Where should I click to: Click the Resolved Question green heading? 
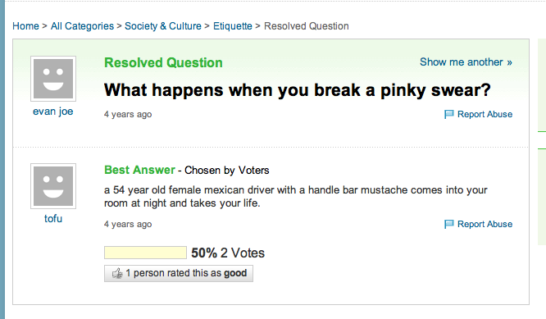point(163,62)
